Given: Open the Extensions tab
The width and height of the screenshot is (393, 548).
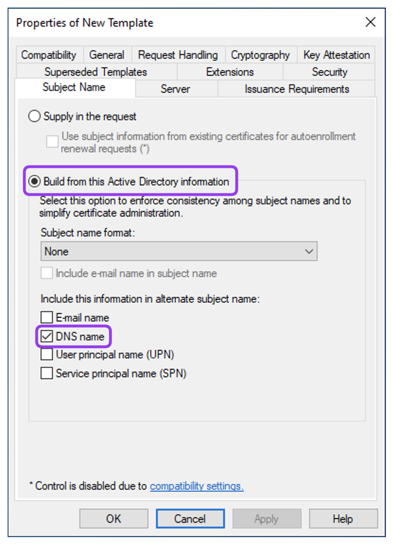Looking at the screenshot, I should coord(230,72).
